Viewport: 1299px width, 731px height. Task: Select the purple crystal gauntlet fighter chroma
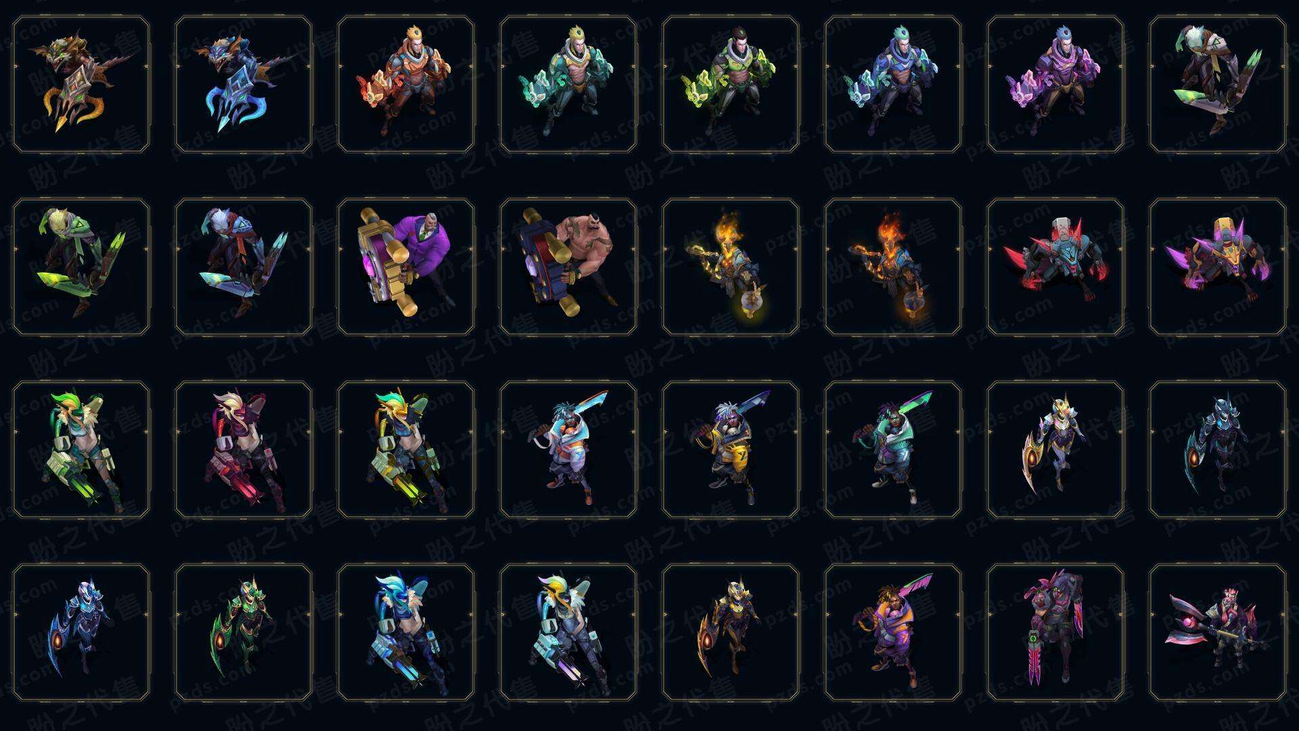[x=1055, y=84]
